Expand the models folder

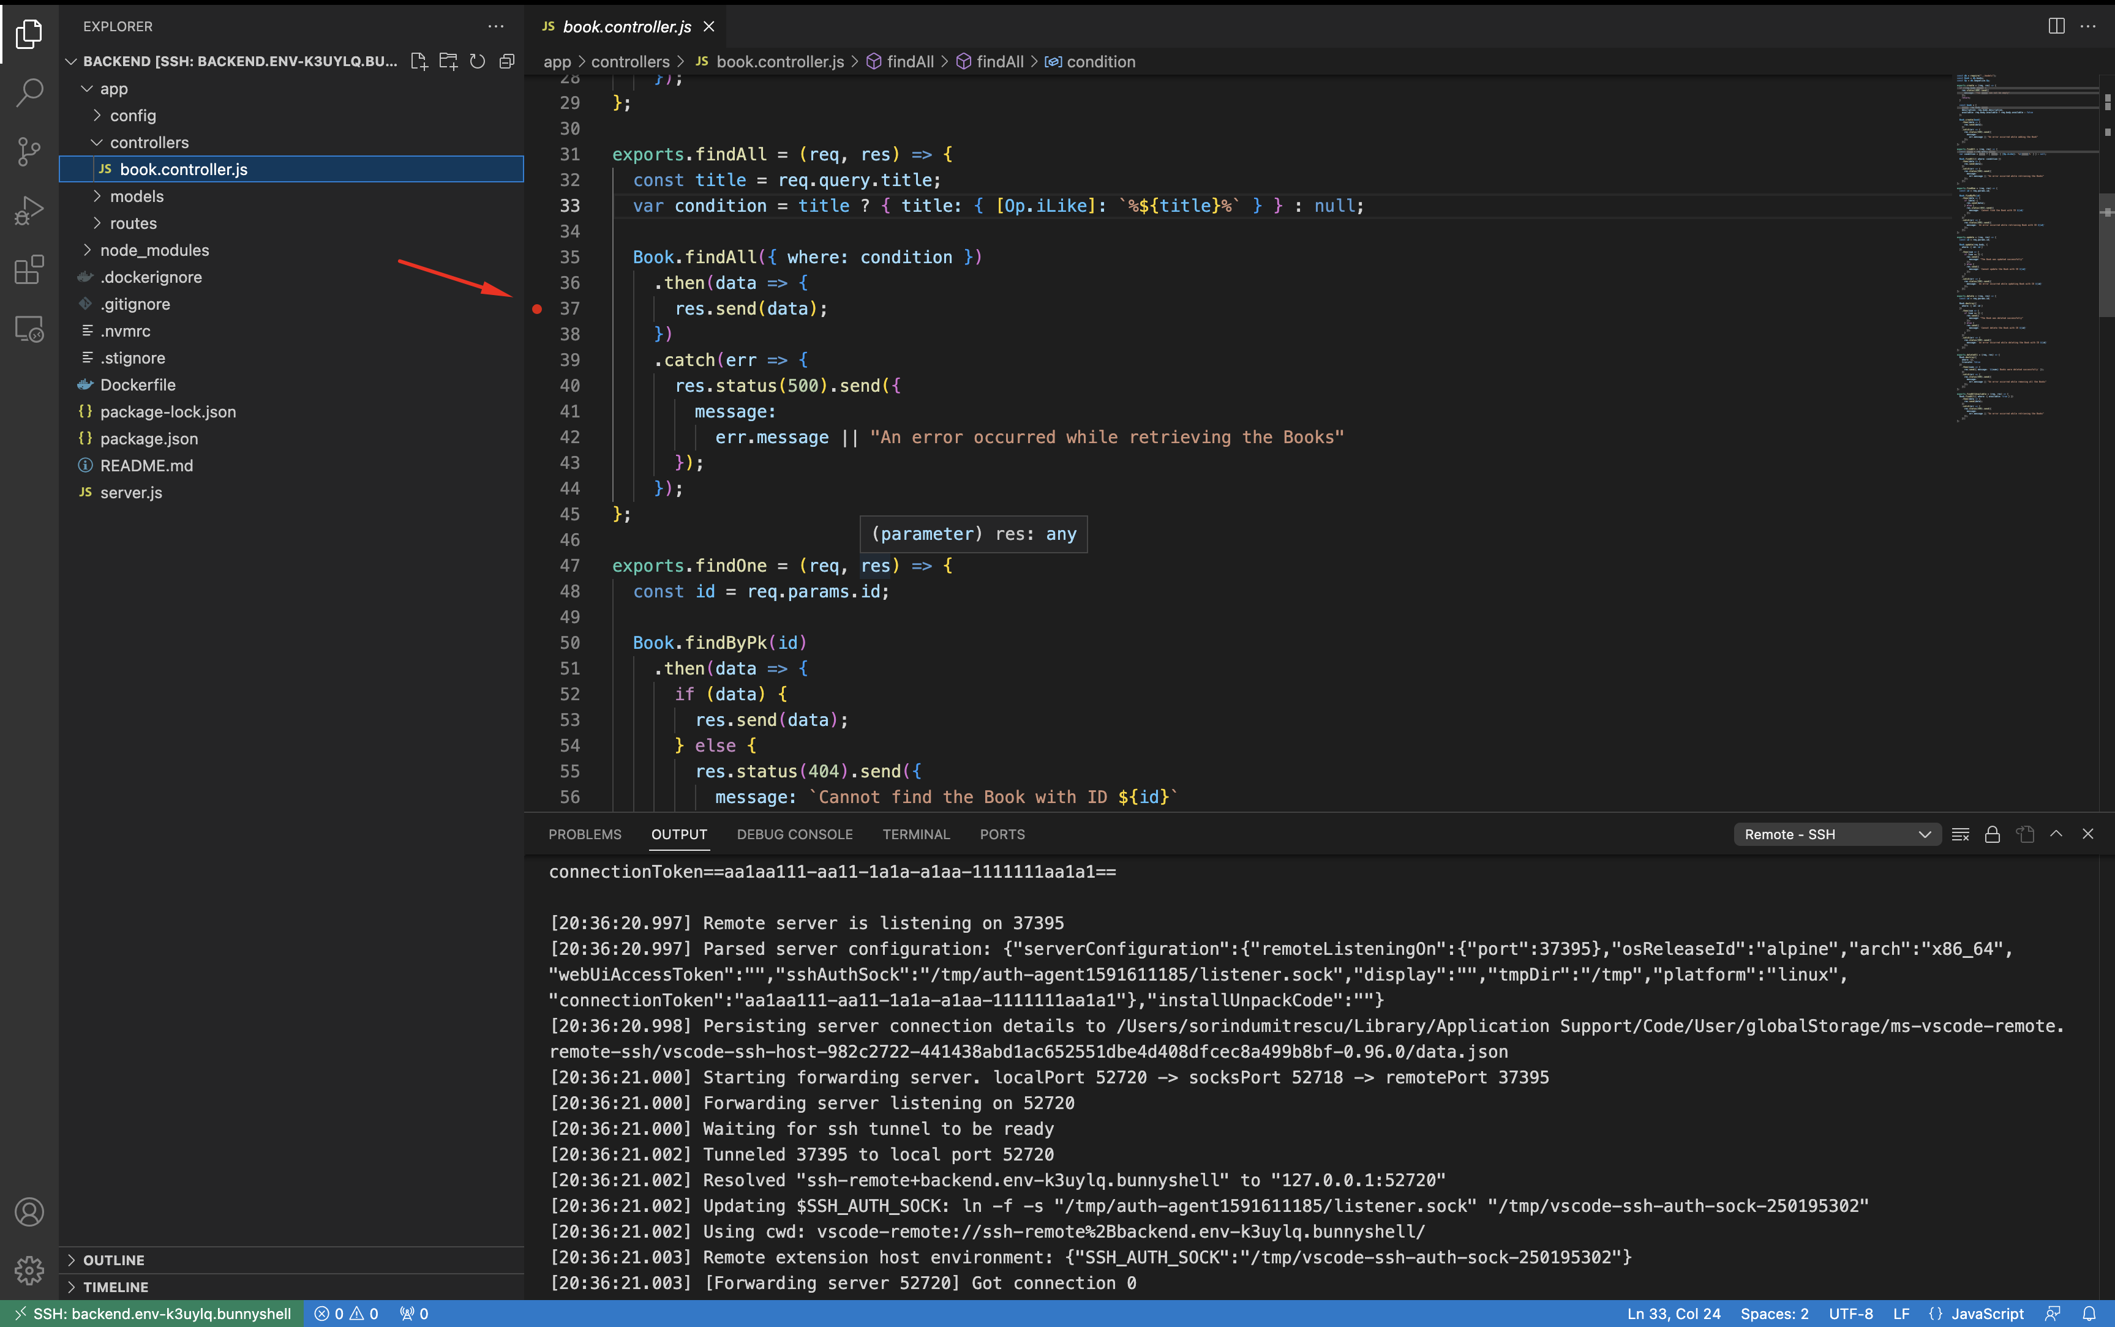coord(137,196)
